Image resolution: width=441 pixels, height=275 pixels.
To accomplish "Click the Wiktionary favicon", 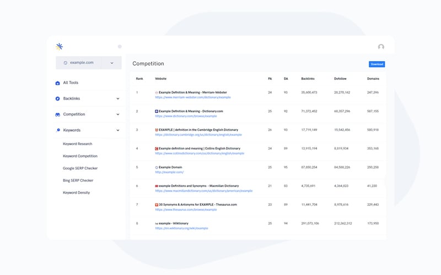I will tap(157, 223).
